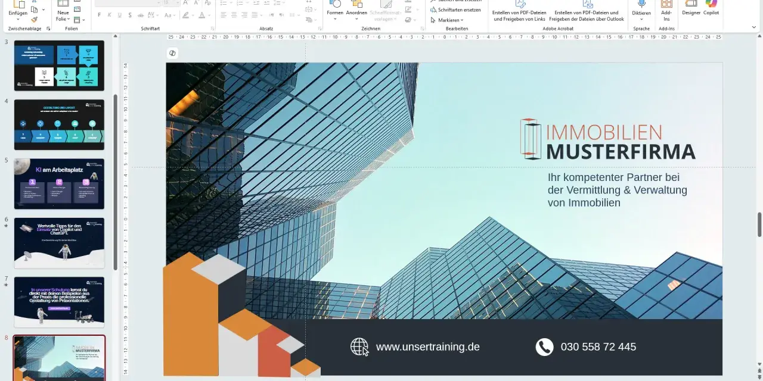Expand the Anordnen dropdown arrow

coord(356,20)
